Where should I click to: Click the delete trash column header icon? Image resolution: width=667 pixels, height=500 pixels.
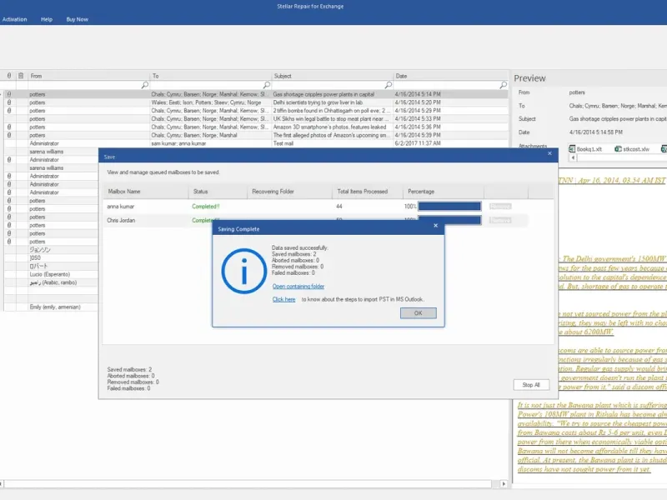(20, 76)
